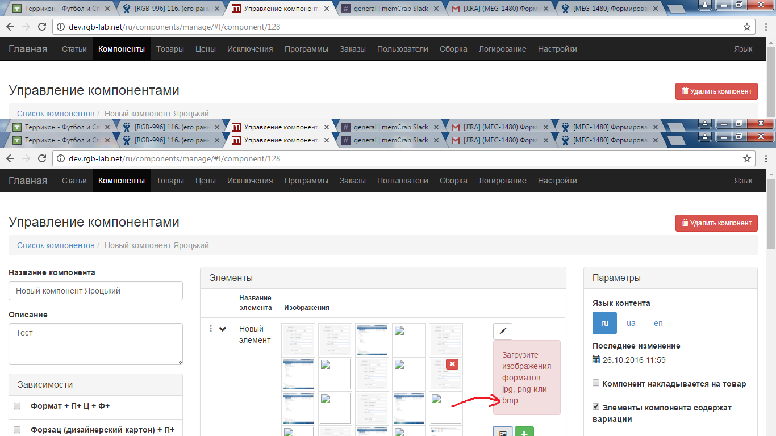Open the first image thumbnail of Новый элемент

[x=298, y=339]
